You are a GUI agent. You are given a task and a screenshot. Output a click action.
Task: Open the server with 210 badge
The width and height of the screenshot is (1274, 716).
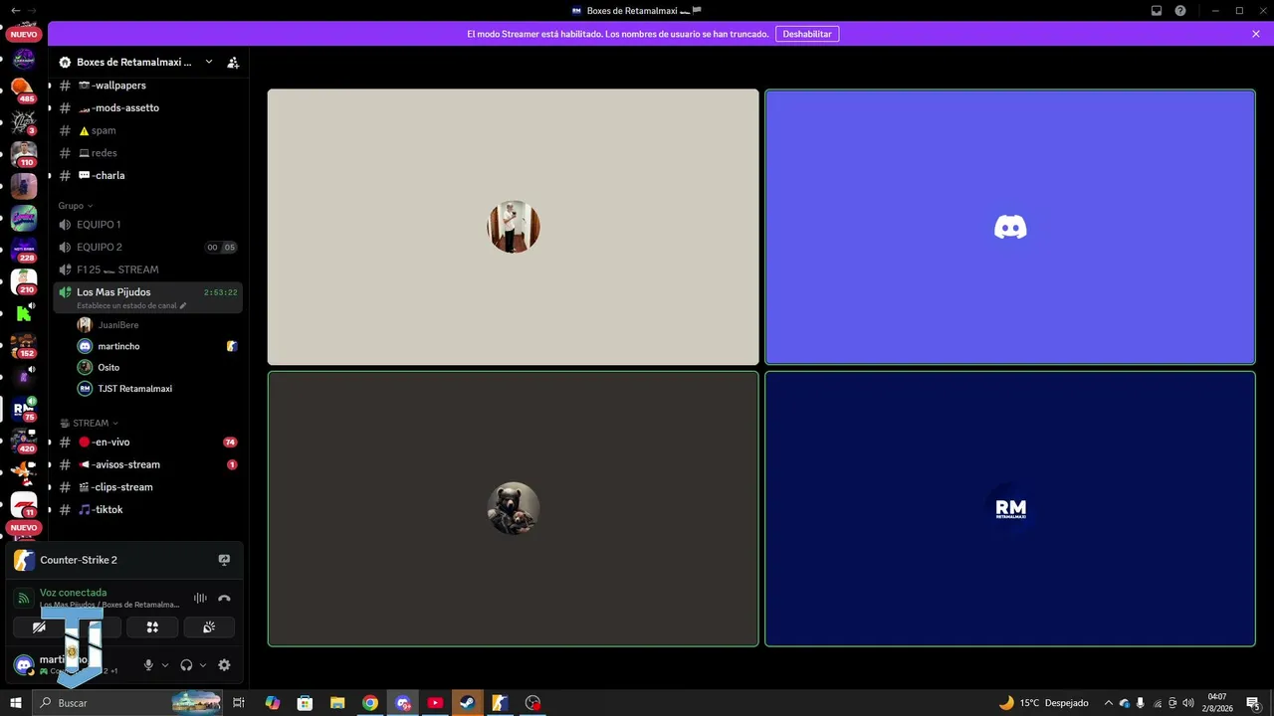pos(24,281)
